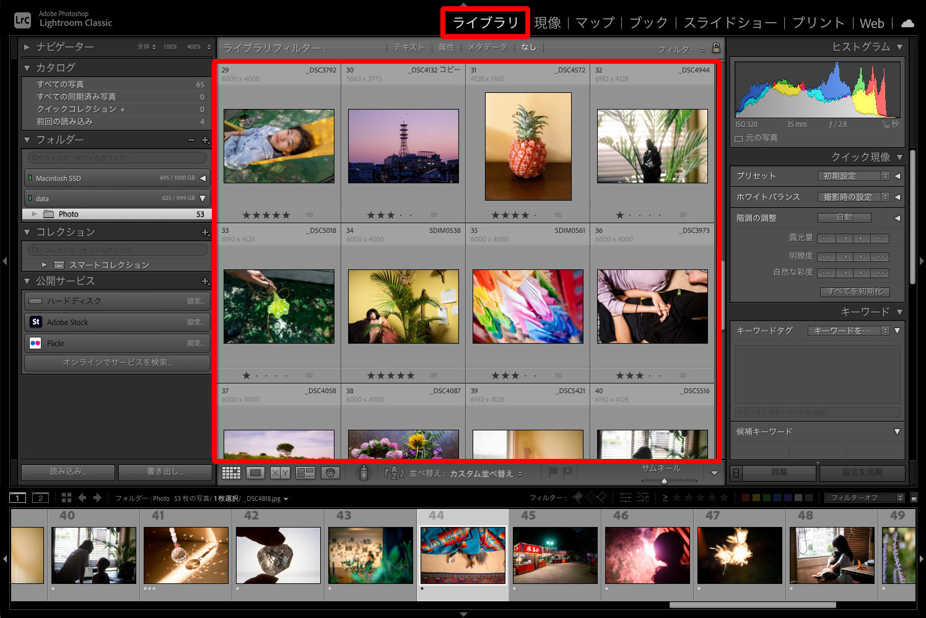Click the サムネール thumbnail size slider
The image size is (926, 618).
664,481
